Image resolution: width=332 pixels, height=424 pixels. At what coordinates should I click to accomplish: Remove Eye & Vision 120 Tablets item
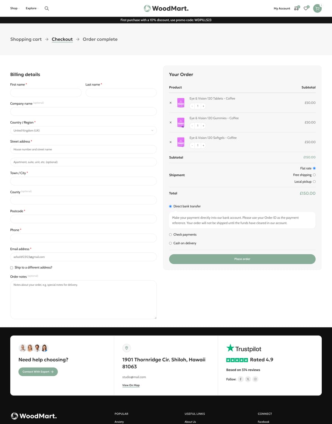click(170, 103)
